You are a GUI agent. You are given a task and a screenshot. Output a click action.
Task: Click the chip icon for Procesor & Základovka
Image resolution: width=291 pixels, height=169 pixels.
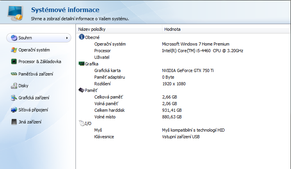pos(14,62)
